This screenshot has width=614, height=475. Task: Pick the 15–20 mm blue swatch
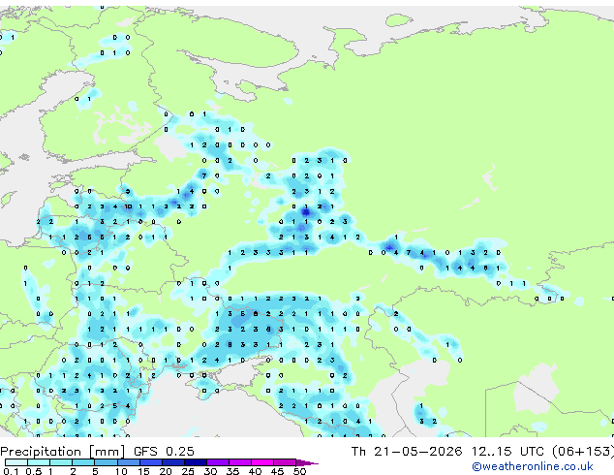tap(150, 462)
